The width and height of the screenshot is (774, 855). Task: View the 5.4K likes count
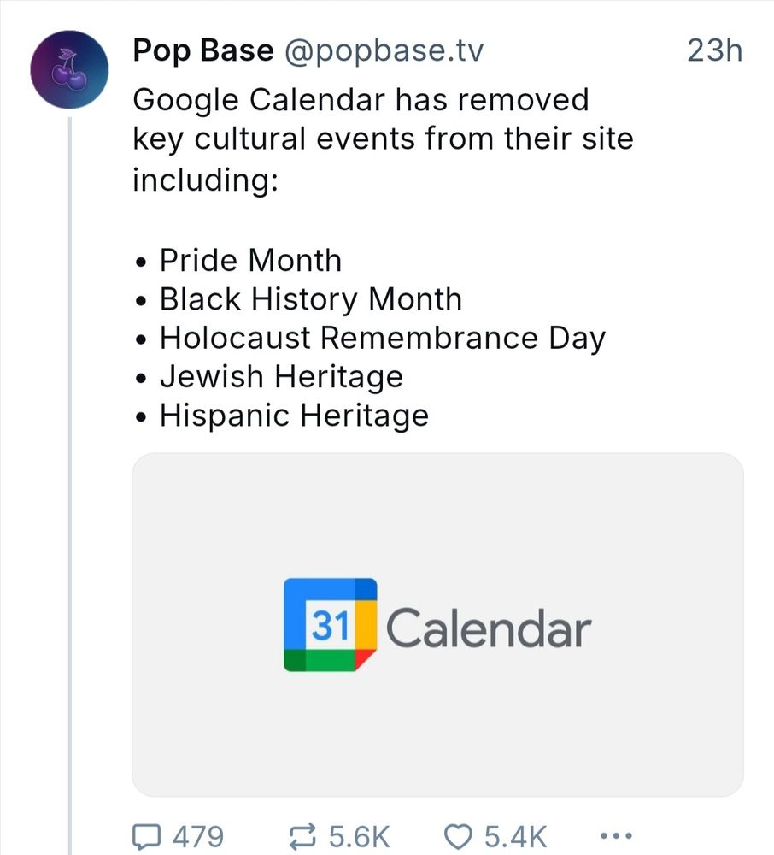pyautogui.click(x=516, y=836)
